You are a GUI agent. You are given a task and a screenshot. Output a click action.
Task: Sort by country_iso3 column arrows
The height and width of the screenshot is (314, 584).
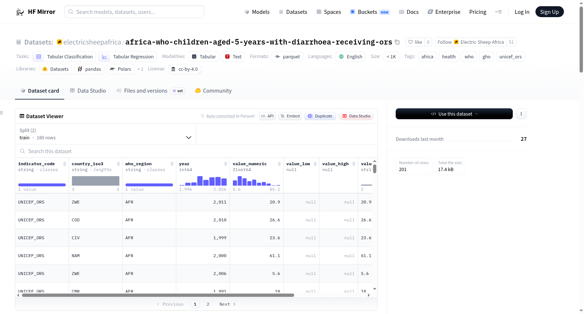point(118,164)
